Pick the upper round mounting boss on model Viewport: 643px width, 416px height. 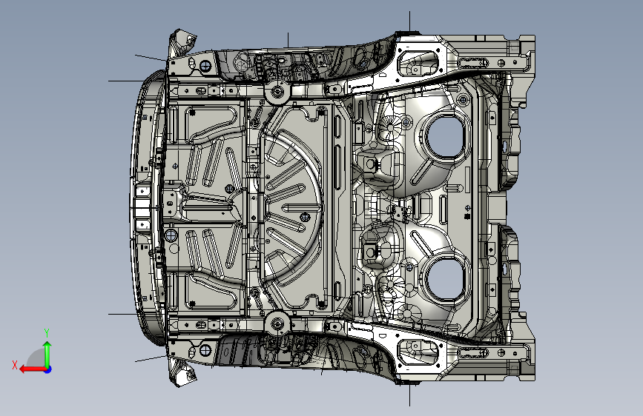[277, 91]
